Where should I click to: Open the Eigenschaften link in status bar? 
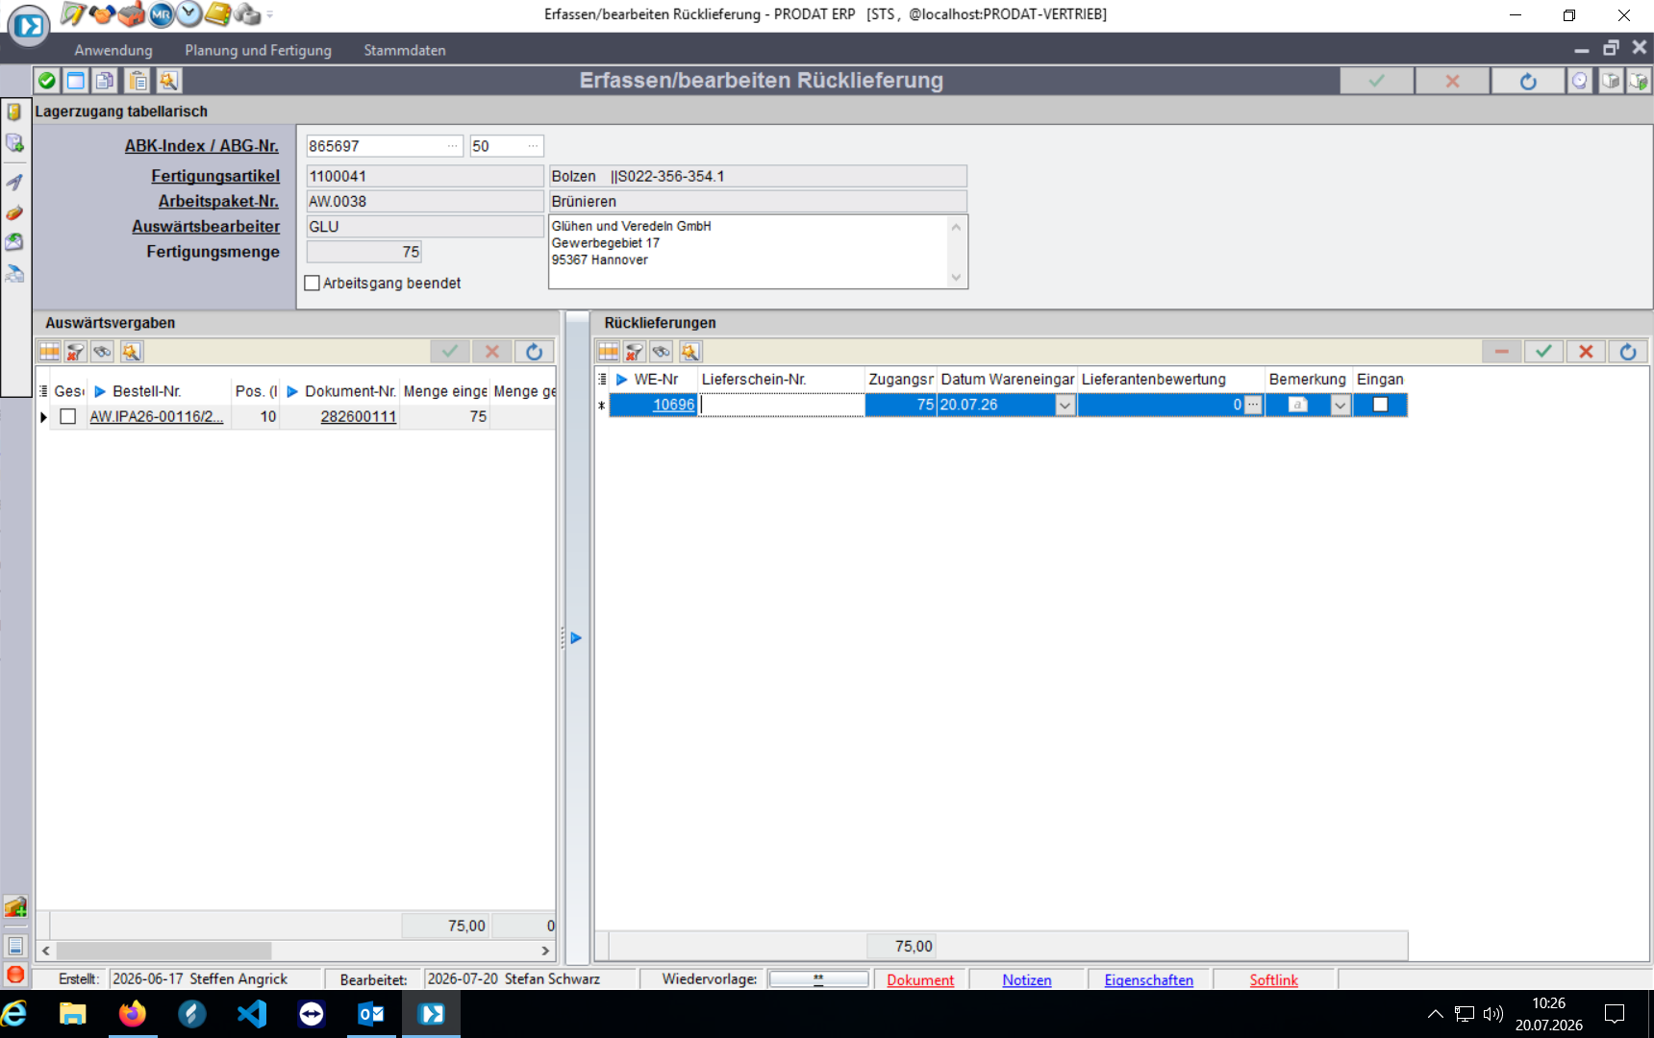tap(1148, 980)
